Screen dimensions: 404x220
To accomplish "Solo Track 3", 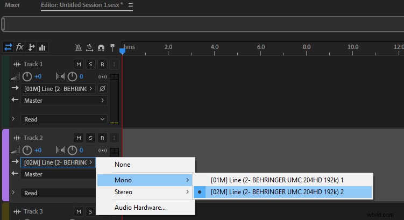I will (x=90, y=212).
